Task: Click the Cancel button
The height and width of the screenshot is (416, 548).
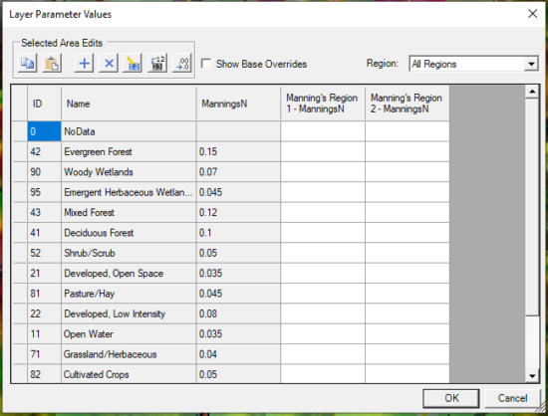Action: pos(512,398)
